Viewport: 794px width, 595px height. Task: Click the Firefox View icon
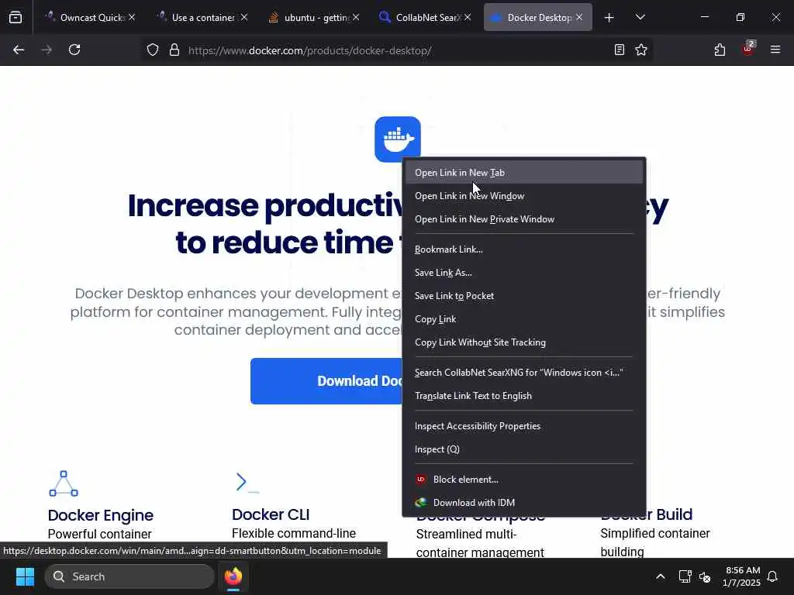[16, 17]
